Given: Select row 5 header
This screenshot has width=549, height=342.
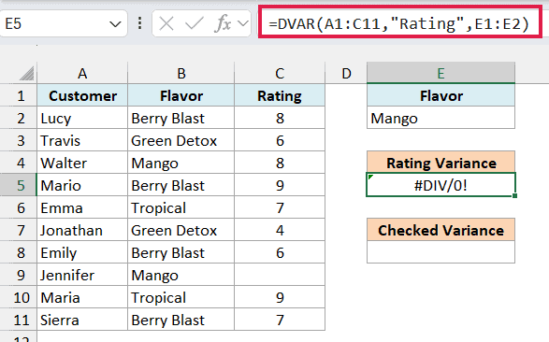Looking at the screenshot, I should 18,185.
